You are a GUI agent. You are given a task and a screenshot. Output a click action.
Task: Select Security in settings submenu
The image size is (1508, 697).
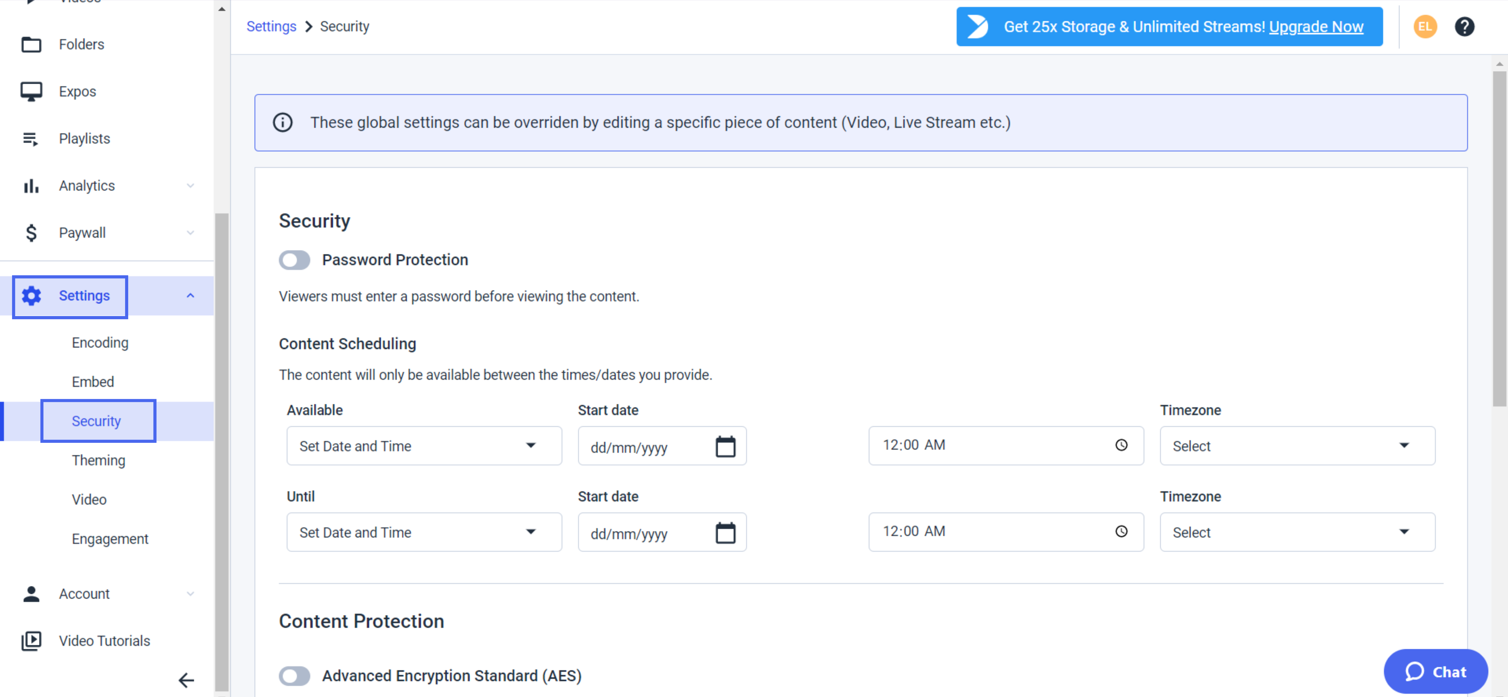(97, 421)
